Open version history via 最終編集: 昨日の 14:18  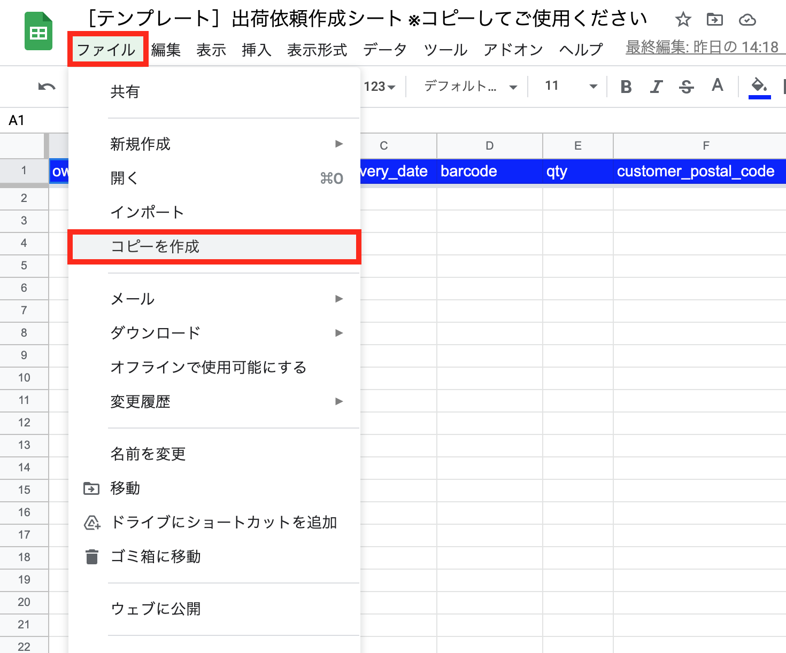pos(702,47)
